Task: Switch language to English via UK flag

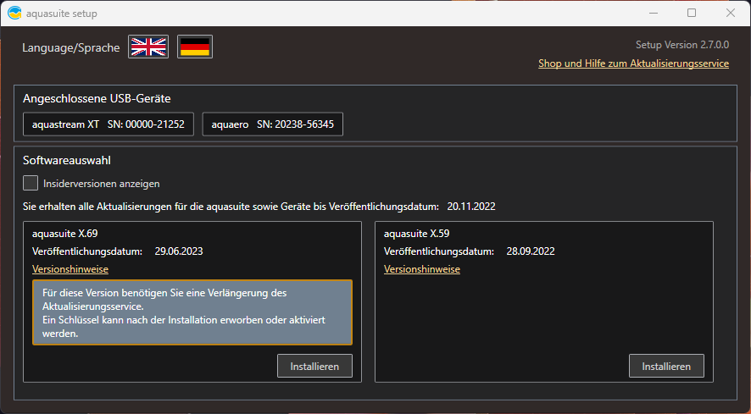Action: click(148, 47)
